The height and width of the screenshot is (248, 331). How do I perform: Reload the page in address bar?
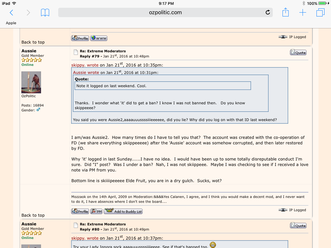coord(267,13)
